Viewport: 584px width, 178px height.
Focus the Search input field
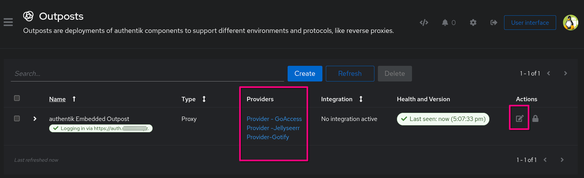click(x=147, y=74)
